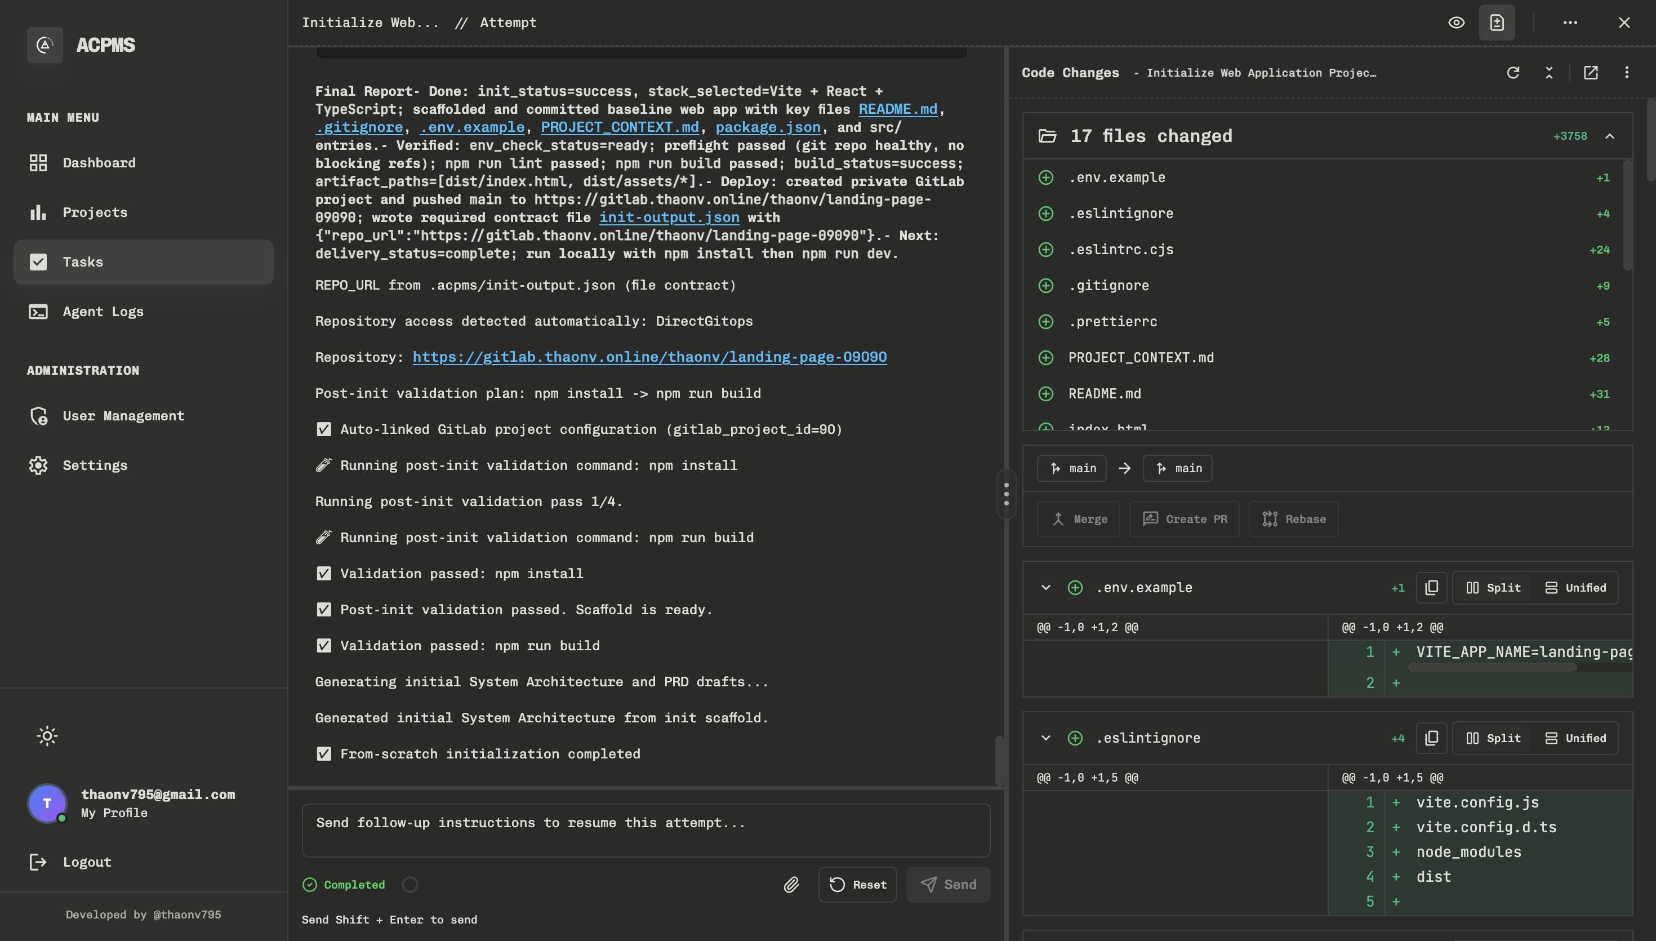Viewport: 1656px width, 941px height.
Task: Collapse the .eslintignore diff section
Action: point(1045,738)
